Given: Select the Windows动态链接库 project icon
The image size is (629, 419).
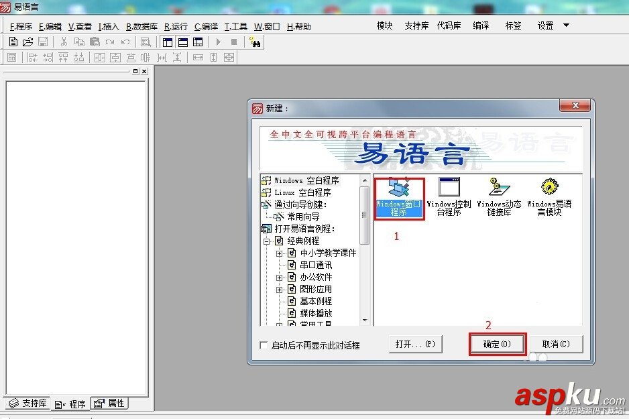Looking at the screenshot, I should point(499,197).
